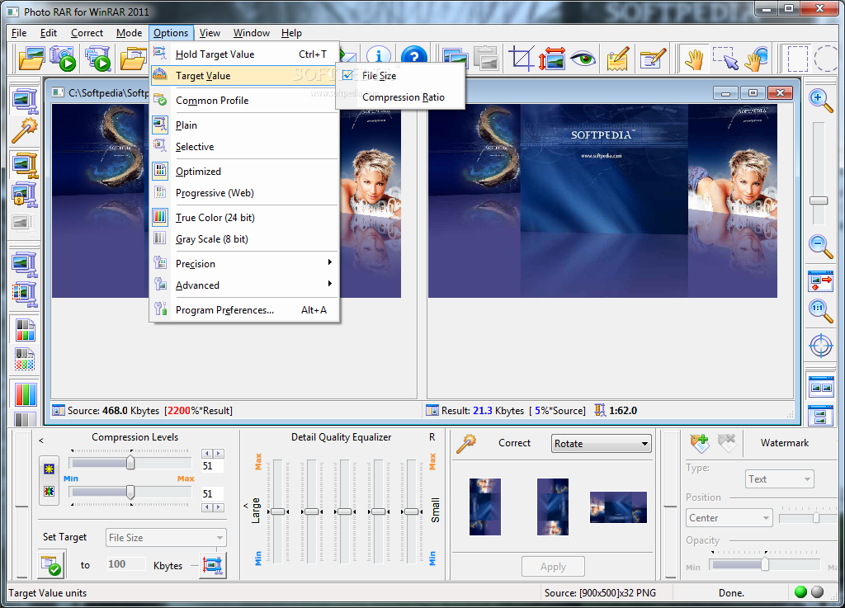
Task: Click the target size field showing 100
Action: [126, 563]
